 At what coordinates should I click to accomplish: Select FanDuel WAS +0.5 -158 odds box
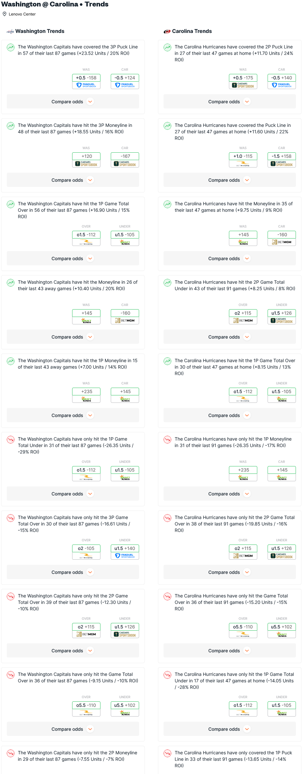[x=86, y=81]
